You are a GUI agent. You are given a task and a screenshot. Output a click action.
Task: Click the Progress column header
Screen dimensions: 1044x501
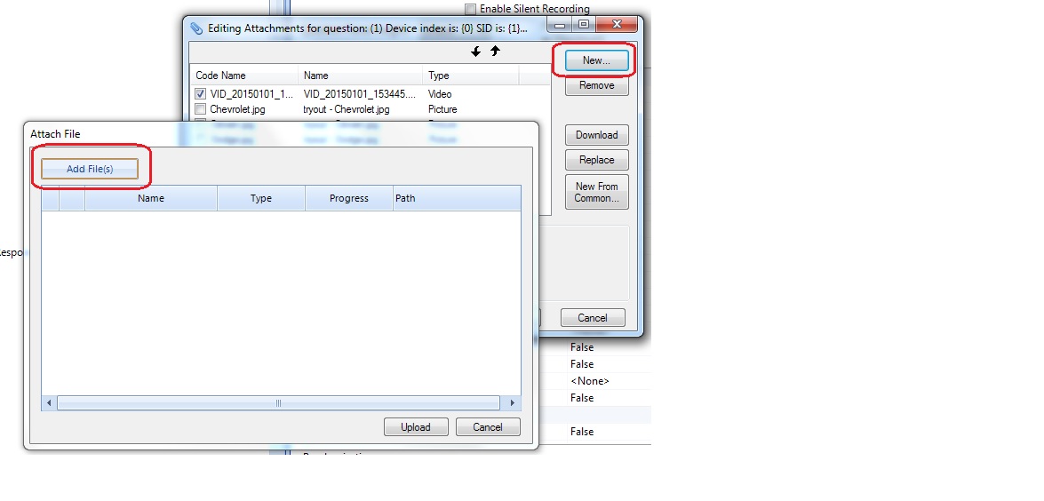pos(349,198)
